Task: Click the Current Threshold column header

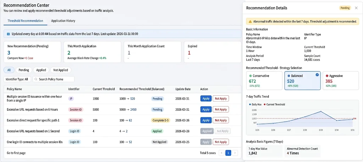Action: [x=104, y=89]
